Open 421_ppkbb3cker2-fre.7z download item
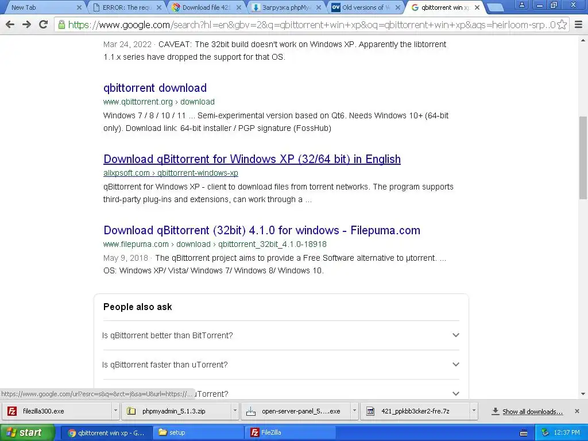Image resolution: width=588 pixels, height=441 pixels. [415, 411]
